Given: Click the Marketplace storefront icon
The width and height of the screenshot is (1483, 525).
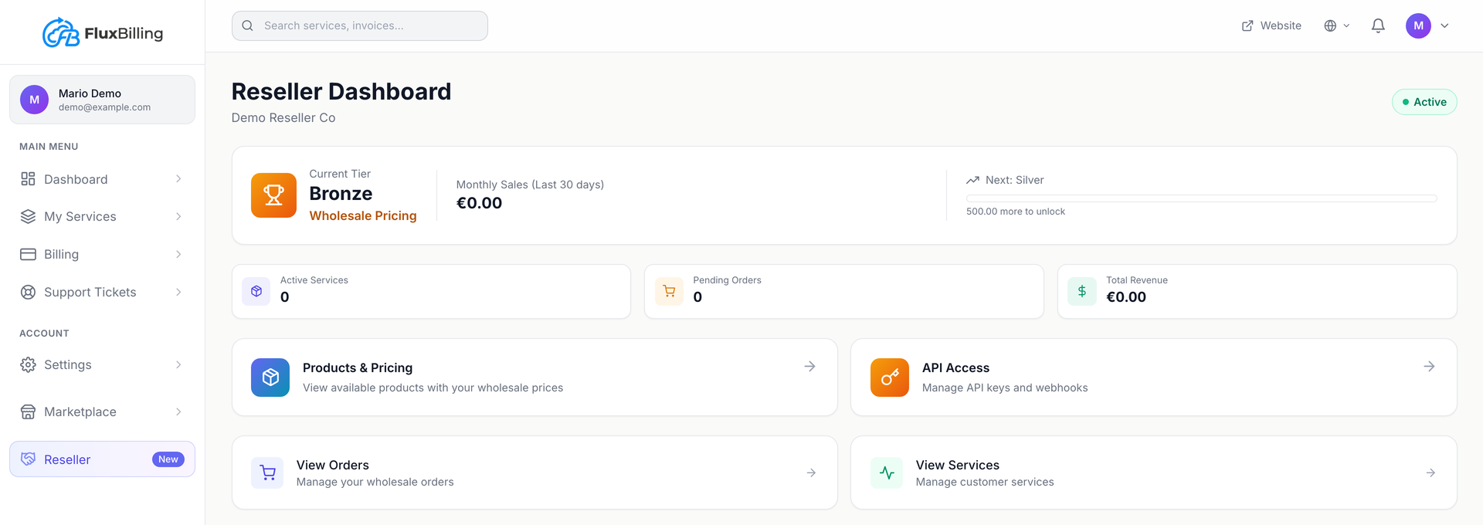Looking at the screenshot, I should tap(28, 412).
